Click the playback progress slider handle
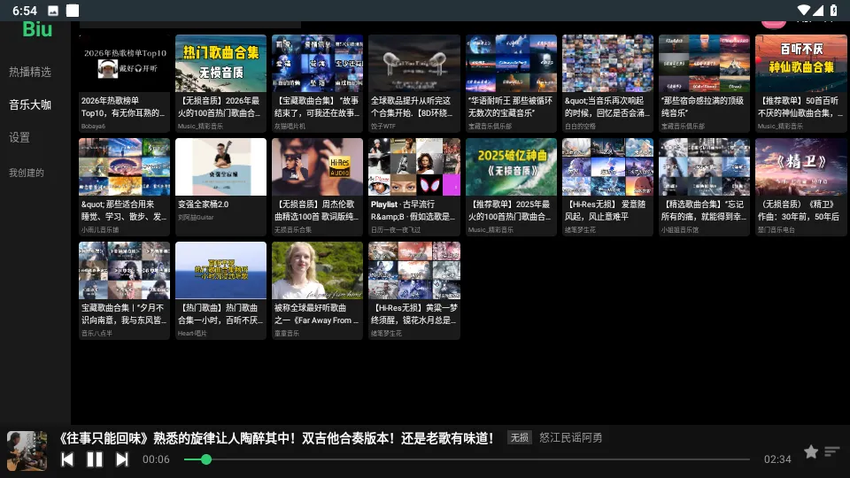The width and height of the screenshot is (850, 478). tap(206, 459)
